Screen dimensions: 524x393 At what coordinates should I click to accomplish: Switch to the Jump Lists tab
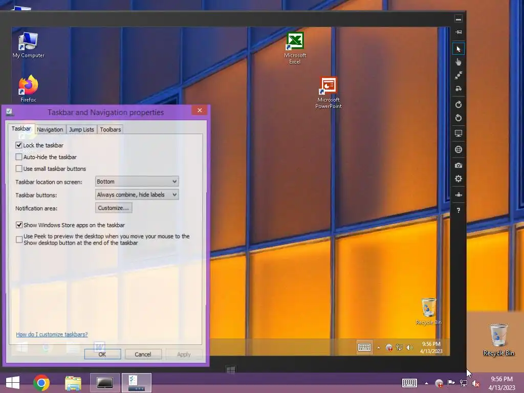tap(81, 129)
